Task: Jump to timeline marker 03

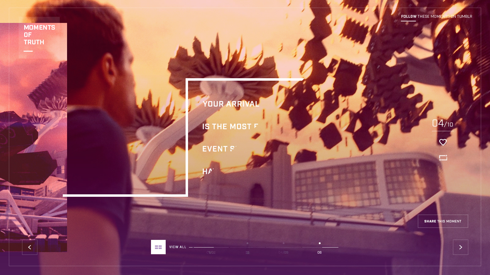Action: tap(247, 252)
